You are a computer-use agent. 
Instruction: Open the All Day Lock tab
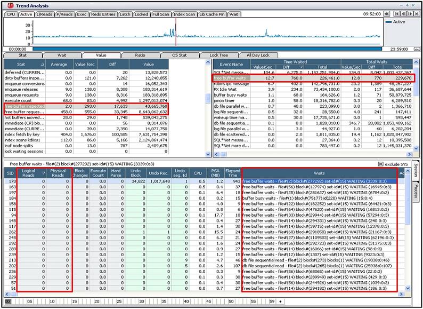click(x=258, y=55)
